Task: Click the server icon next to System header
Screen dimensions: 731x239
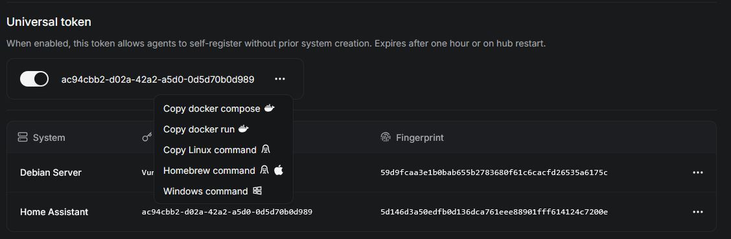Action: [23, 137]
